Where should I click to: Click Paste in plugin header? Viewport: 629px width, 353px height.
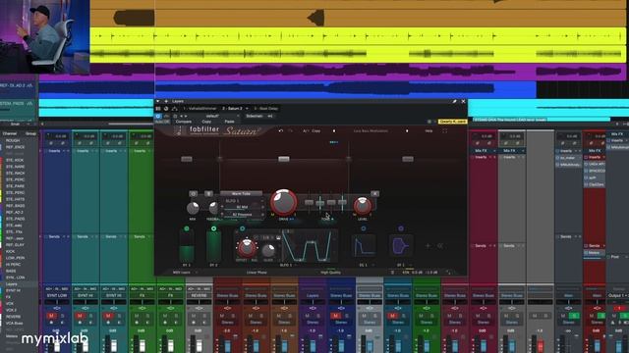pos(229,122)
